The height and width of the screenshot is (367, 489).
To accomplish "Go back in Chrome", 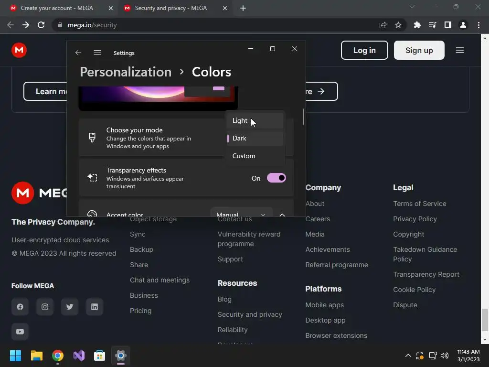I will click(11, 25).
